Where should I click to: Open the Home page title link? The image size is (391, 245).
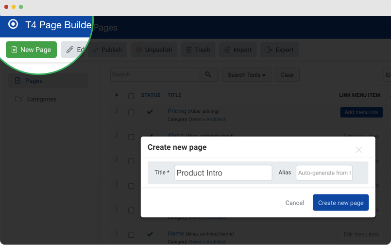pos(175,233)
